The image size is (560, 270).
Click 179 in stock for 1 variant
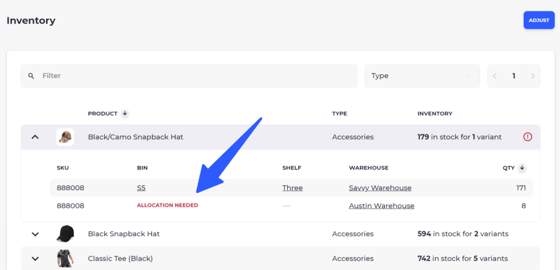coord(459,137)
